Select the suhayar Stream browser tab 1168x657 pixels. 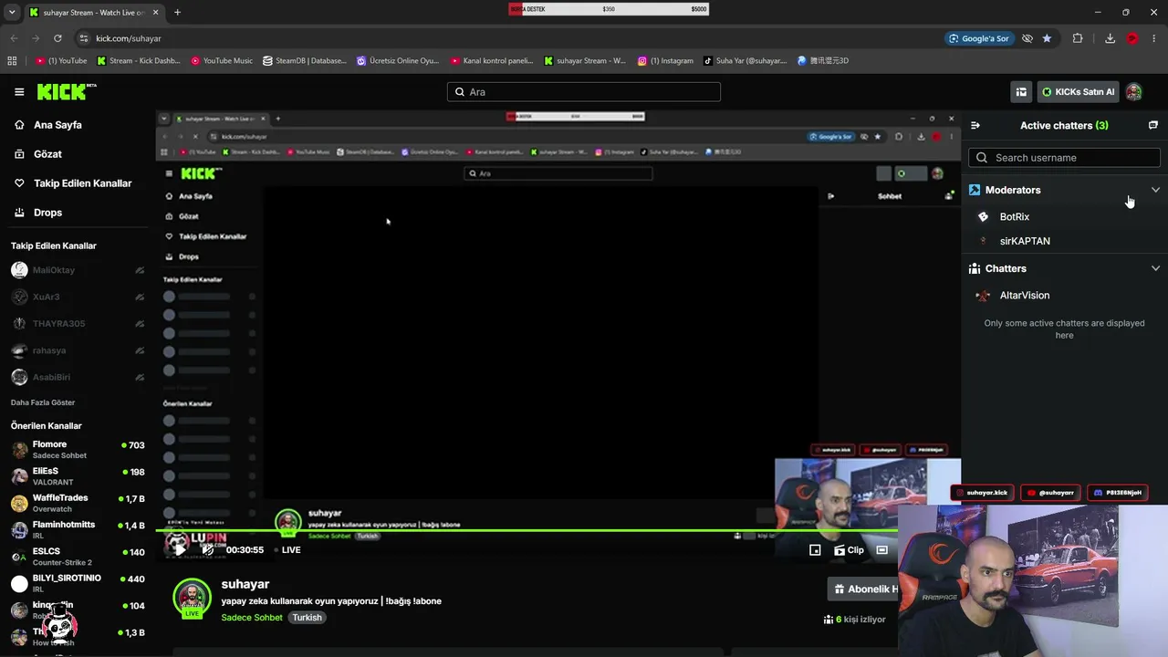(94, 13)
